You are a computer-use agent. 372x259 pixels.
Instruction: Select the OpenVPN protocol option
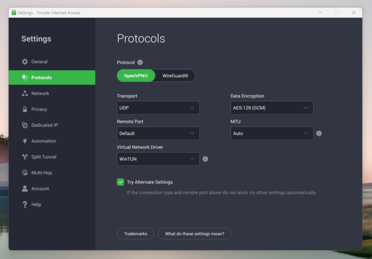point(136,75)
